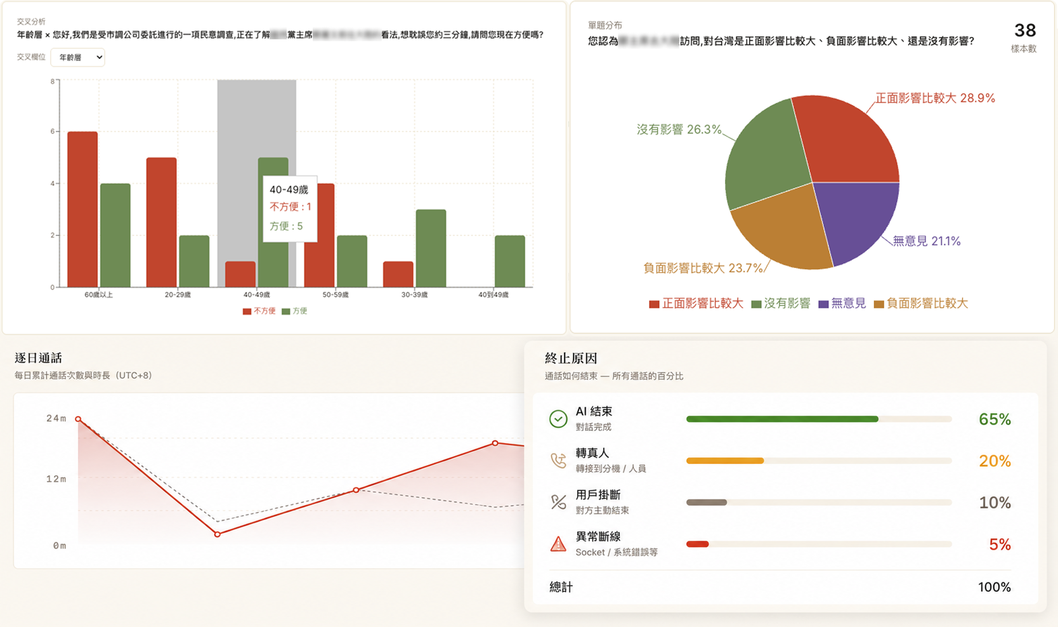Click the 65% value text
Screen dimensions: 1058x627
tap(995, 419)
